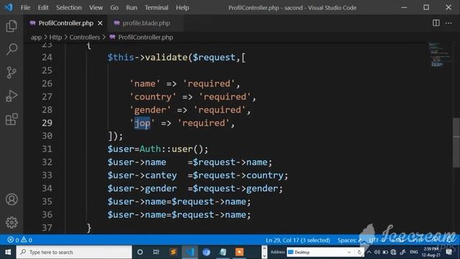This screenshot has height=259, width=460.
Task: Click the errors and warnings status indicator
Action: (20, 240)
